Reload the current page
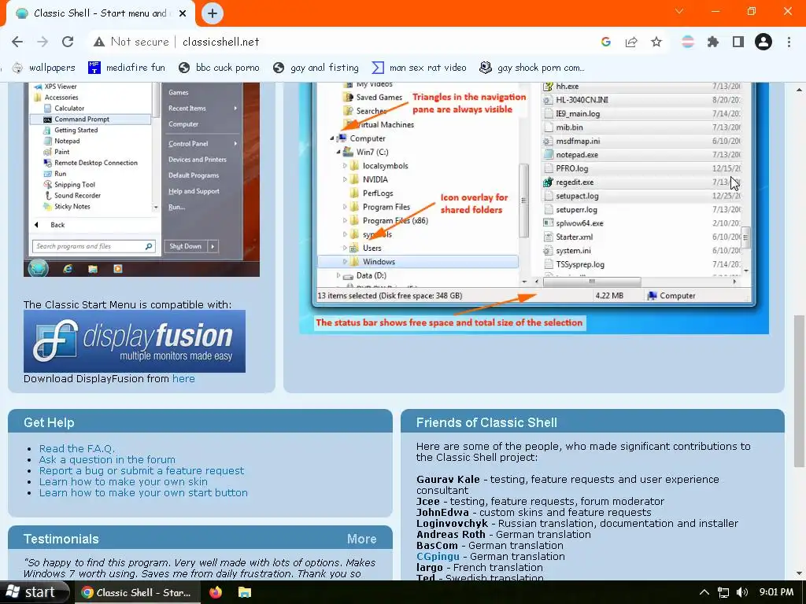 pos(68,42)
